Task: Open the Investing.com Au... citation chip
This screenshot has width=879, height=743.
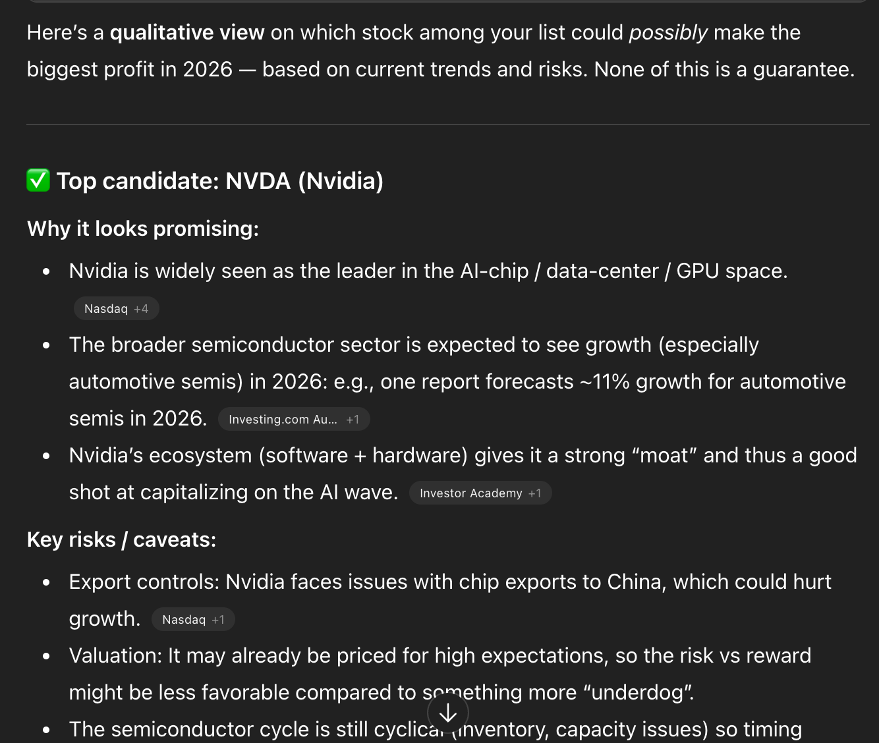Action: (x=293, y=420)
